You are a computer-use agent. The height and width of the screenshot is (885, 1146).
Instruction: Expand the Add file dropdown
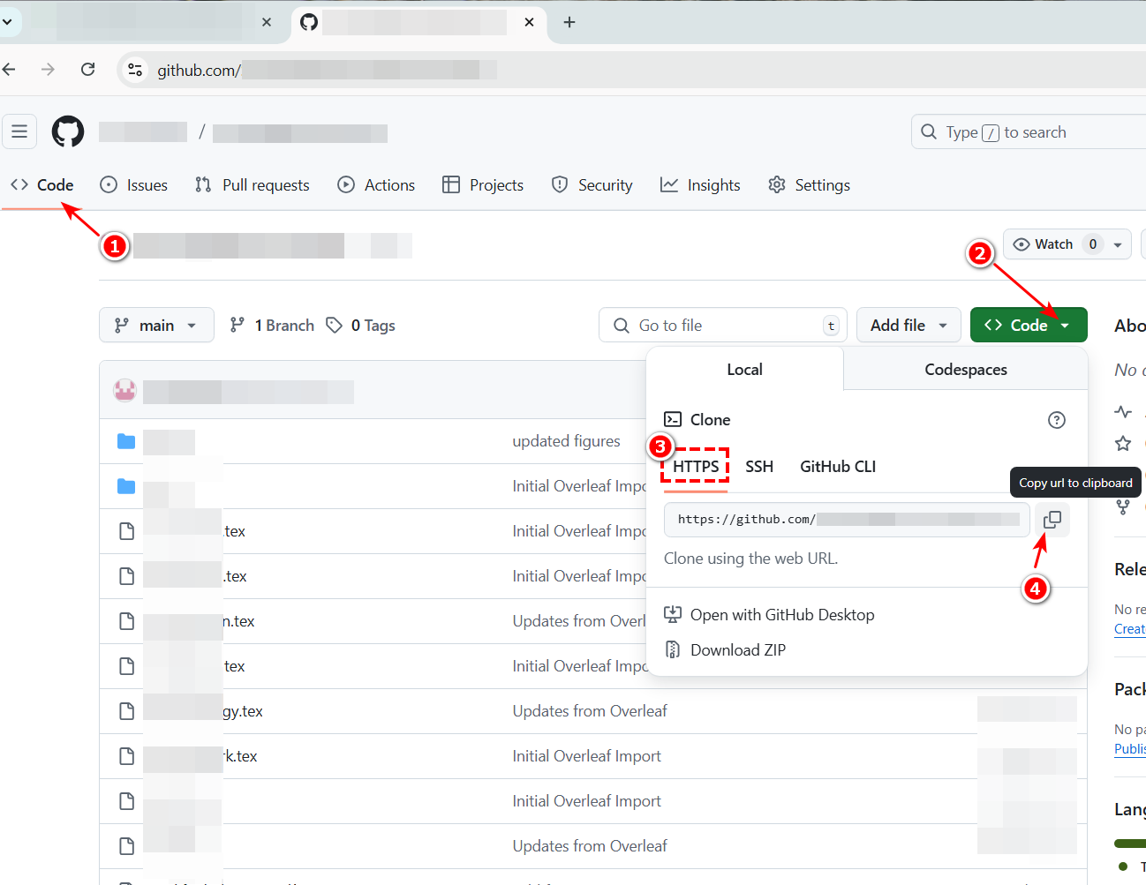tap(909, 325)
